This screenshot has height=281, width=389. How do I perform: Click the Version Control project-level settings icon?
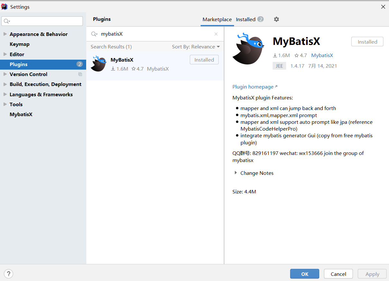coord(80,74)
